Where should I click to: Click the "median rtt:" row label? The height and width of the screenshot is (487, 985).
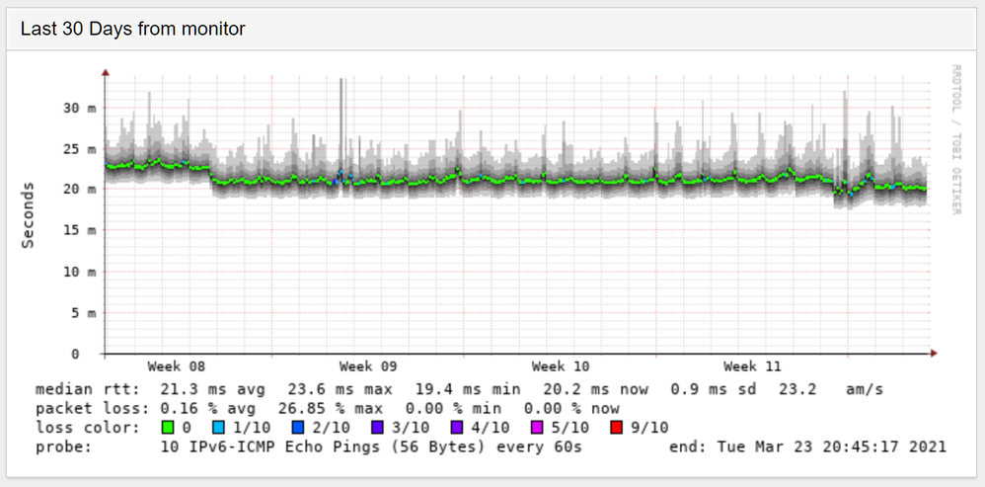coord(88,389)
